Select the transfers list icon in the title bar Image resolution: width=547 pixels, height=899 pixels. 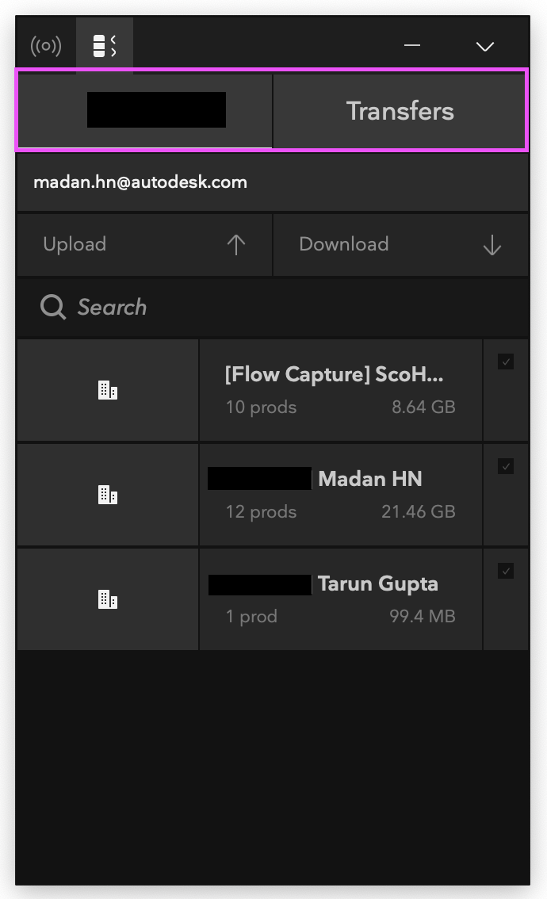[104, 44]
